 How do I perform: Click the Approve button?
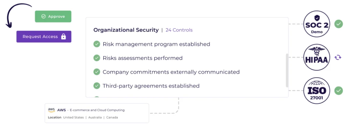coord(53,16)
